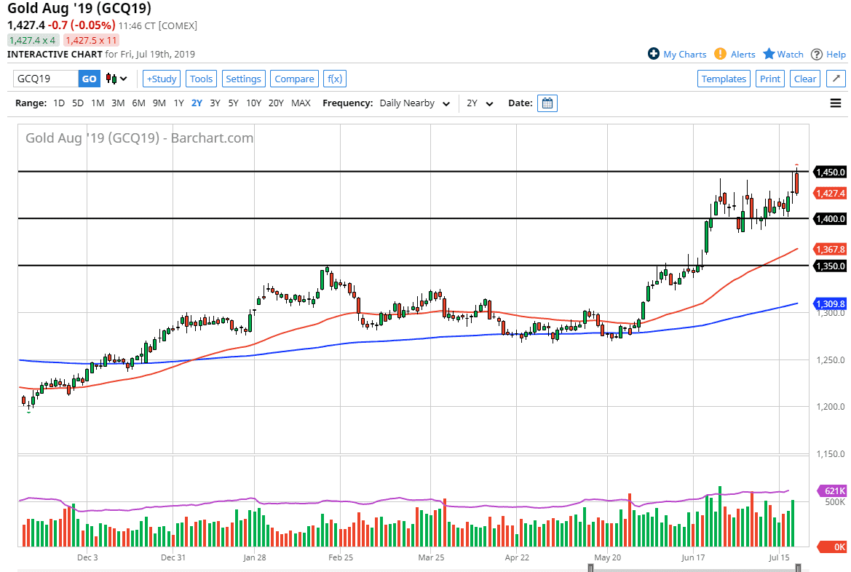
Task: Open the +Study menu
Action: point(162,79)
